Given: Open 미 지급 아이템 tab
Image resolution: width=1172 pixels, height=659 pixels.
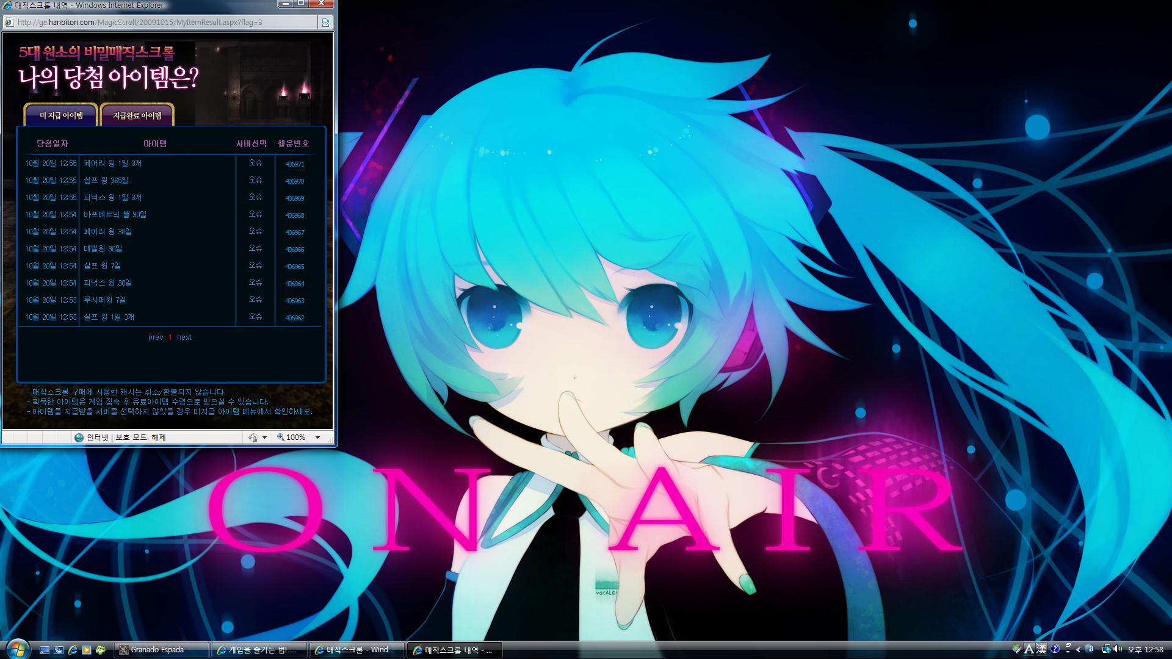Looking at the screenshot, I should click(61, 115).
